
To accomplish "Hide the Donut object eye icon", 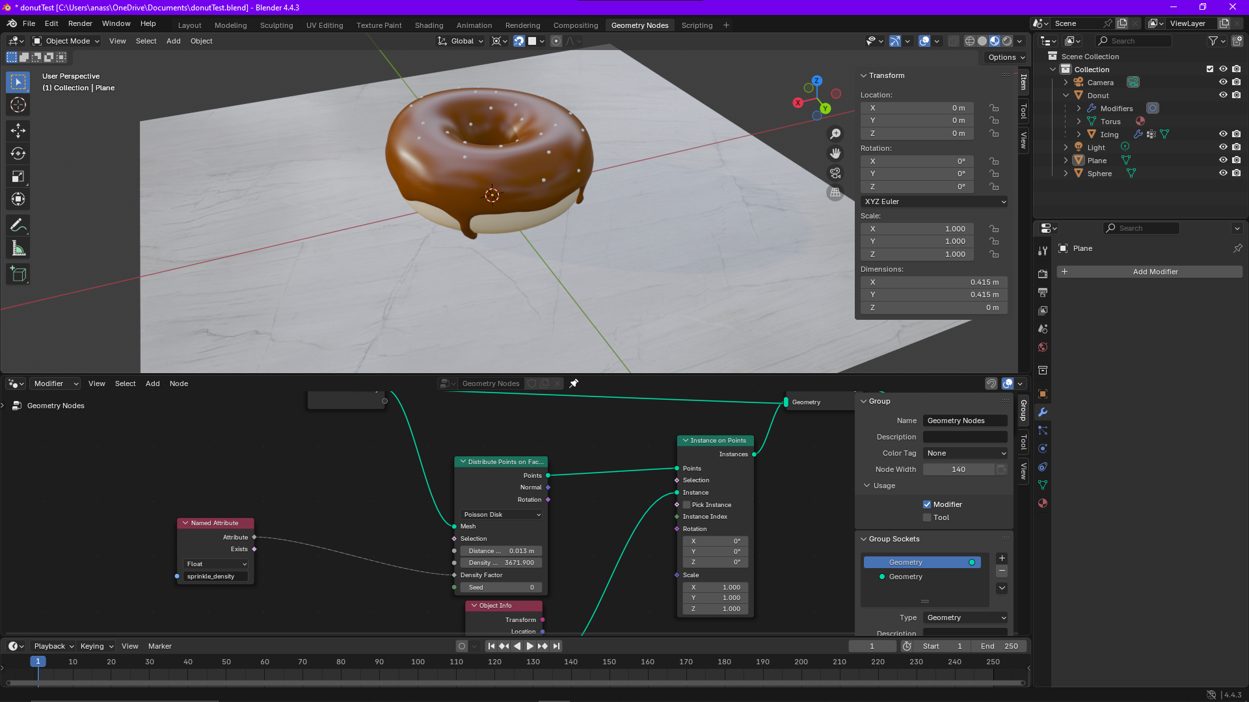I will (x=1223, y=95).
